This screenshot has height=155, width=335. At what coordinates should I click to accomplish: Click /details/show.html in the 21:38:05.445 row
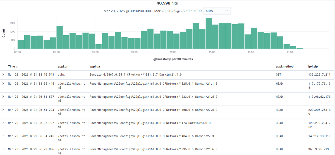tap(71, 85)
